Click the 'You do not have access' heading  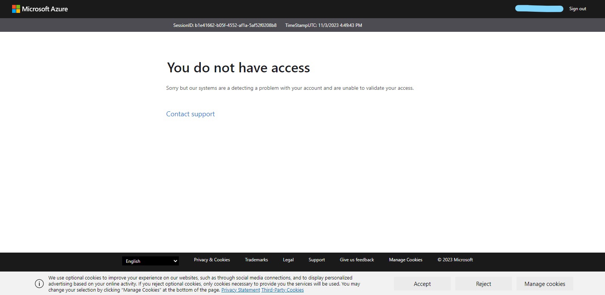click(239, 68)
